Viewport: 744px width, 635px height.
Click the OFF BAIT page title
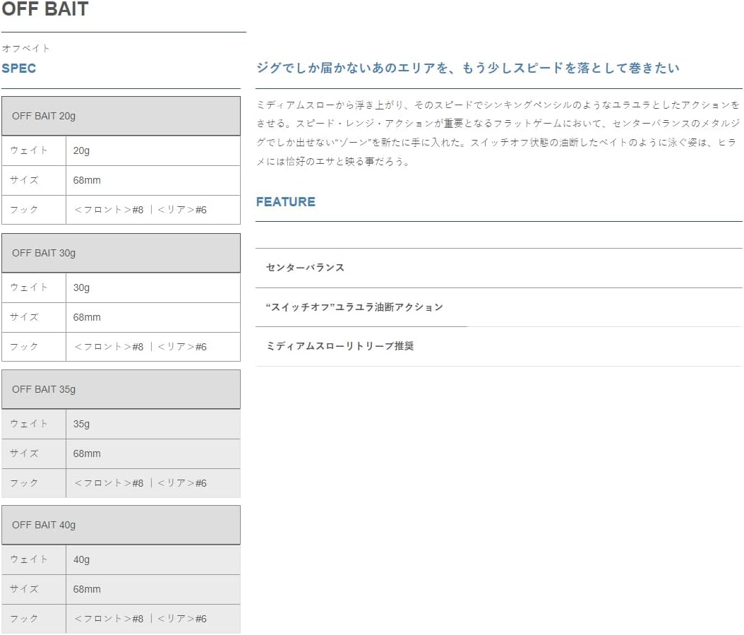coord(45,10)
